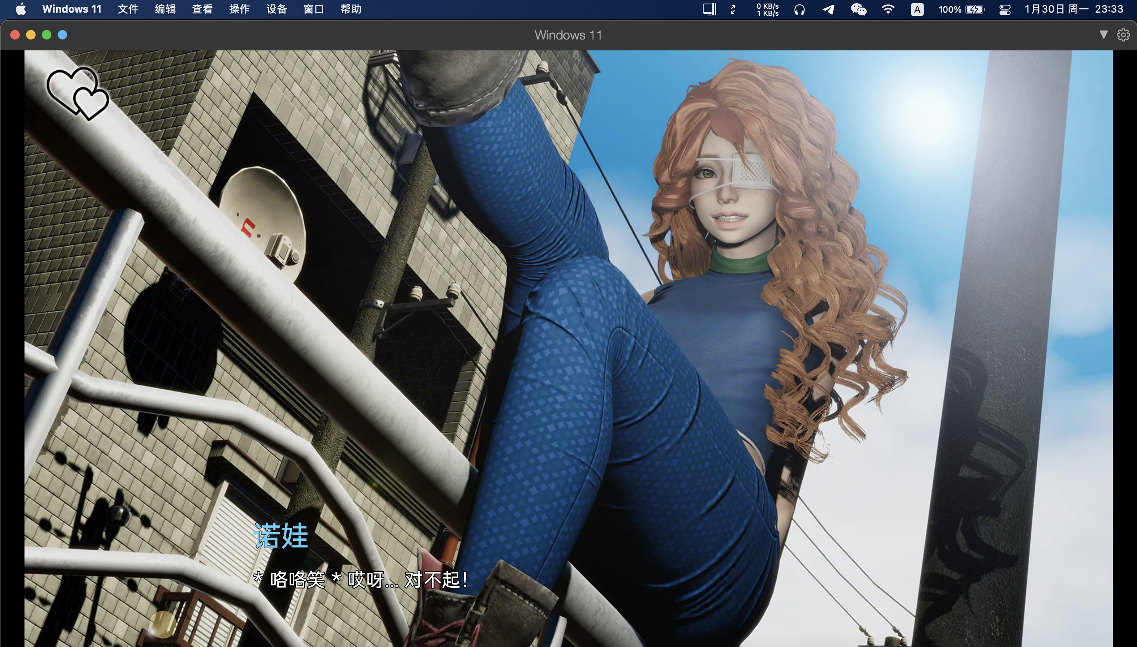The image size is (1137, 647).
Task: Click the WeChat status icon
Action: coord(858,9)
